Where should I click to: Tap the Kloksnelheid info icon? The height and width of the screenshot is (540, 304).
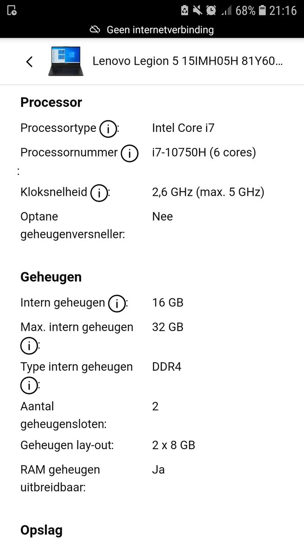99,193
